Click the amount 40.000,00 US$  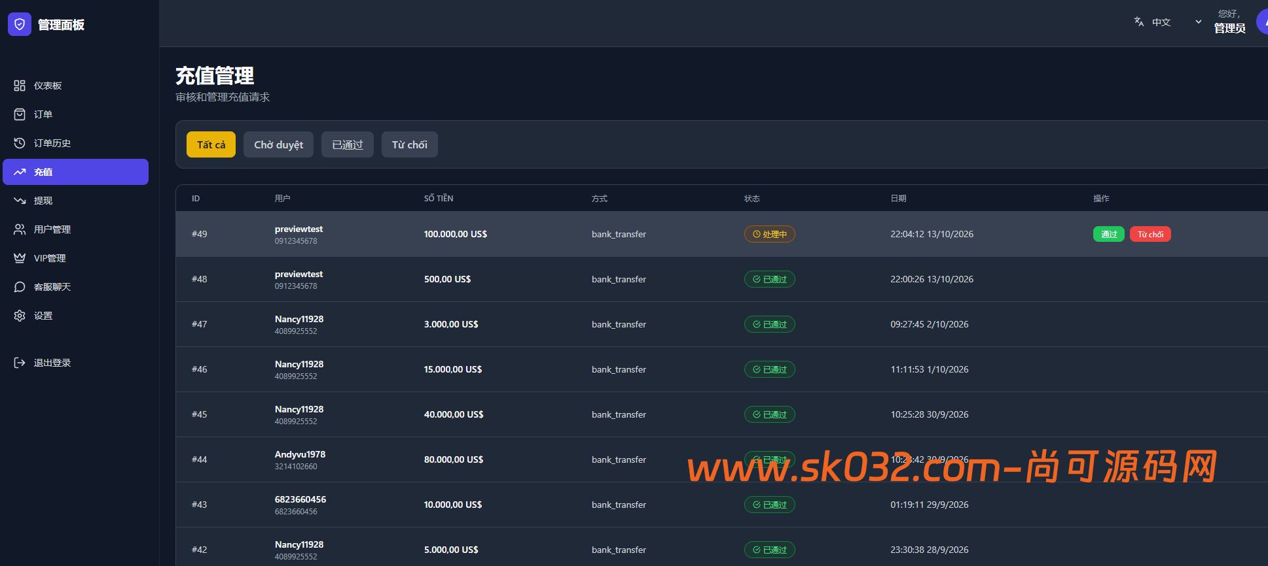click(x=454, y=414)
